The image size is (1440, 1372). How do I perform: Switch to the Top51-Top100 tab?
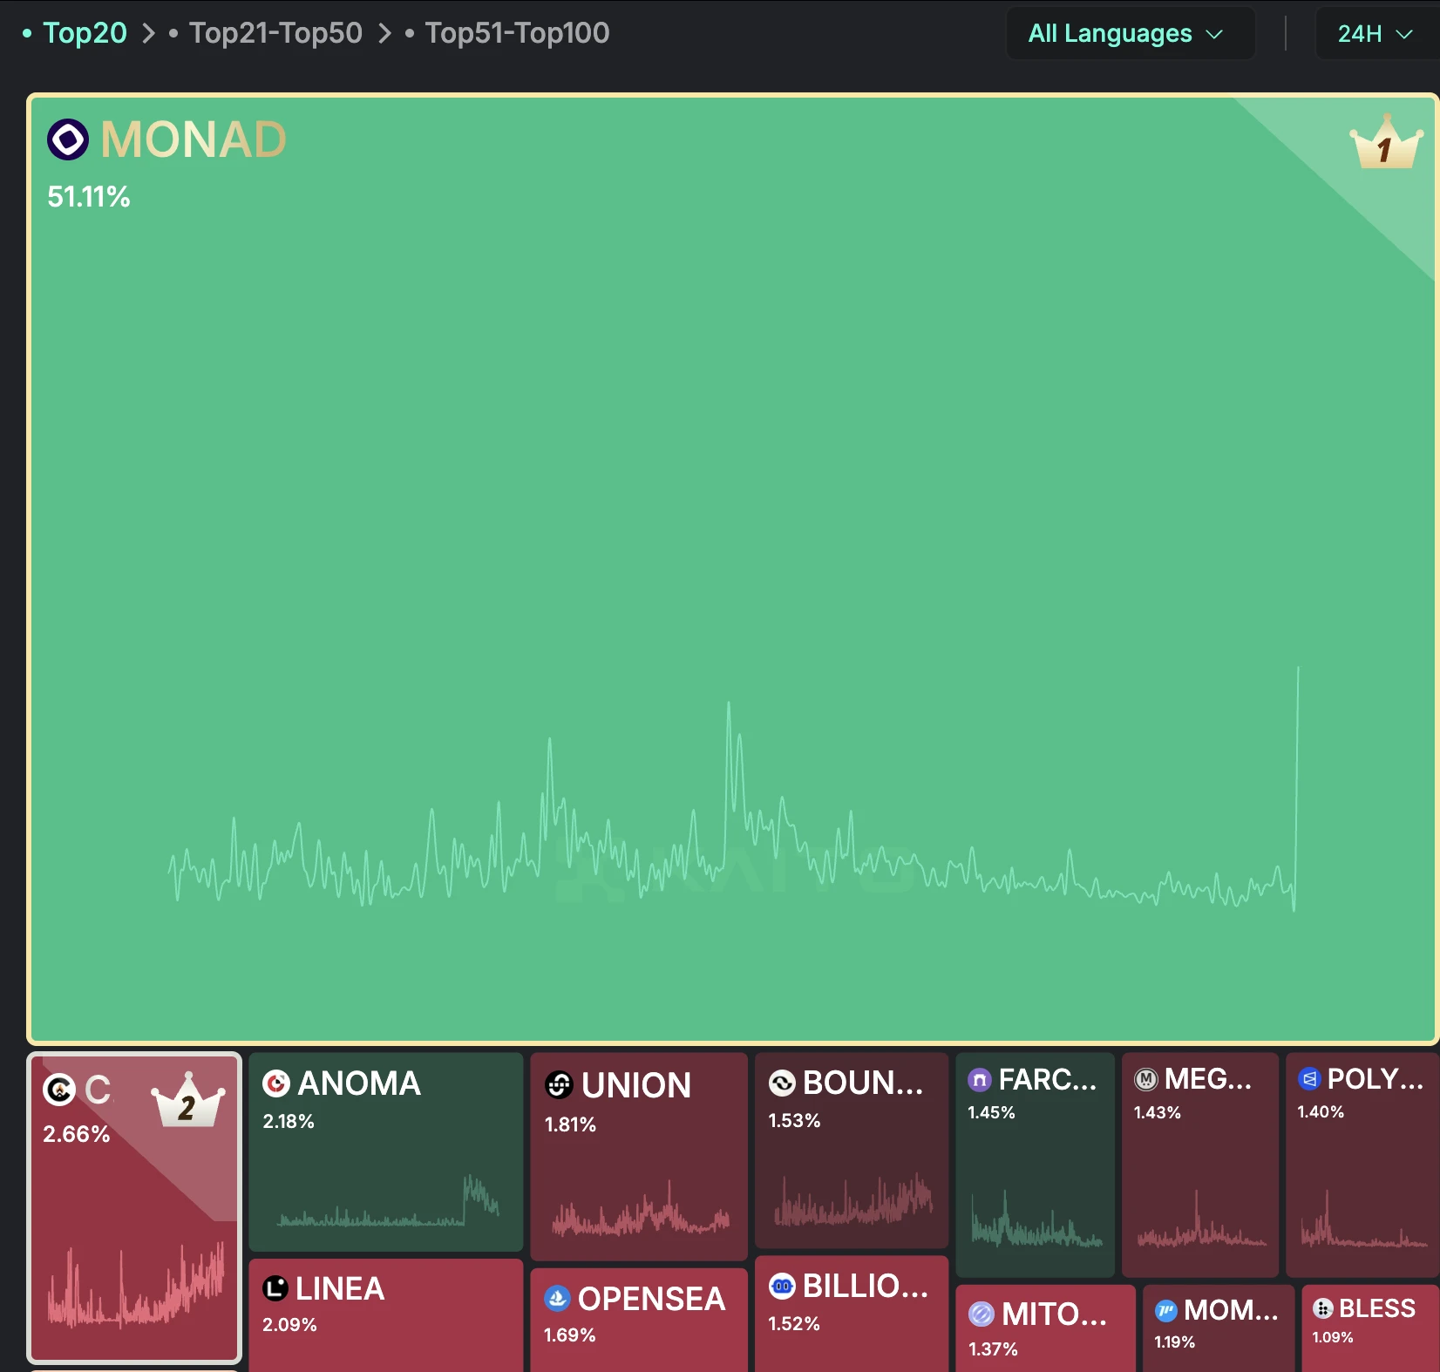tap(516, 32)
